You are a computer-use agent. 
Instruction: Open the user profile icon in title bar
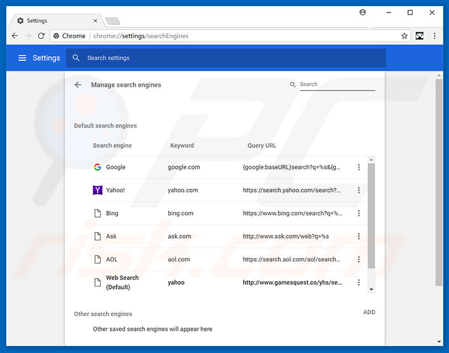(x=363, y=13)
